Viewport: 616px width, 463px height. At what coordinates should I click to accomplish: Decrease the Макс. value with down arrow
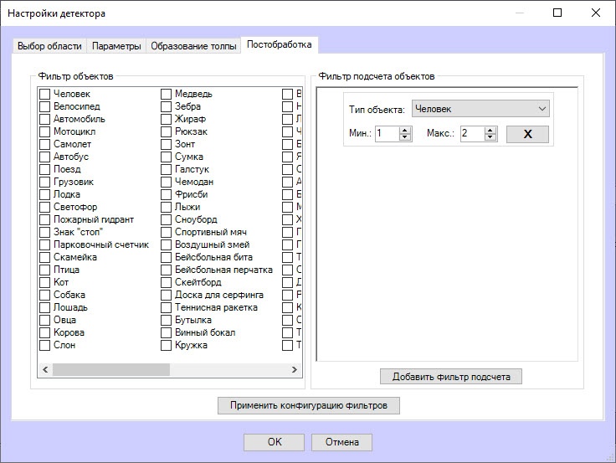(x=490, y=137)
